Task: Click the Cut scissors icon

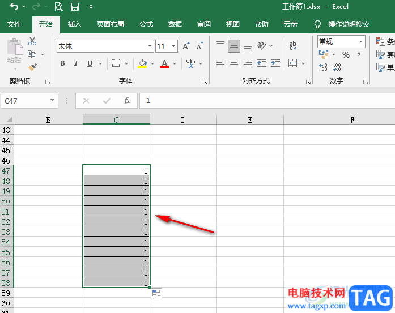Action: click(x=32, y=41)
